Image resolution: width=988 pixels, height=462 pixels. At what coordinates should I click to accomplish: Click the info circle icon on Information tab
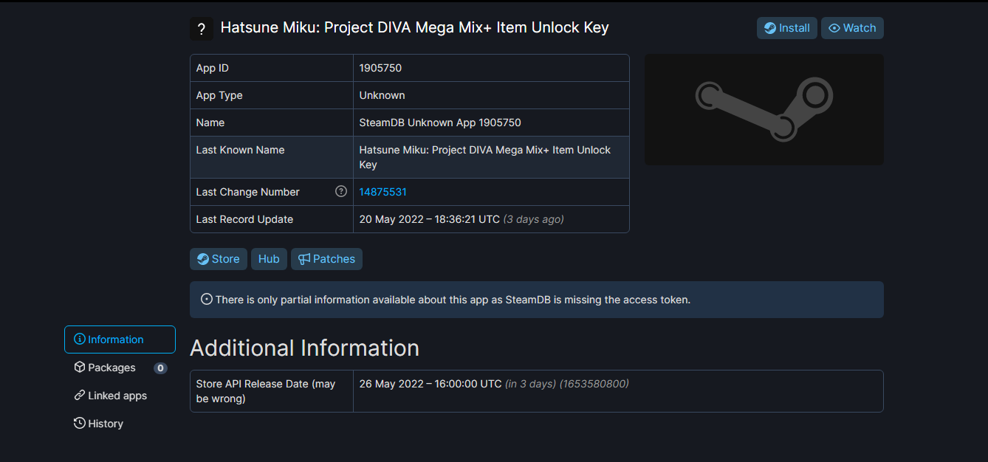click(x=80, y=339)
